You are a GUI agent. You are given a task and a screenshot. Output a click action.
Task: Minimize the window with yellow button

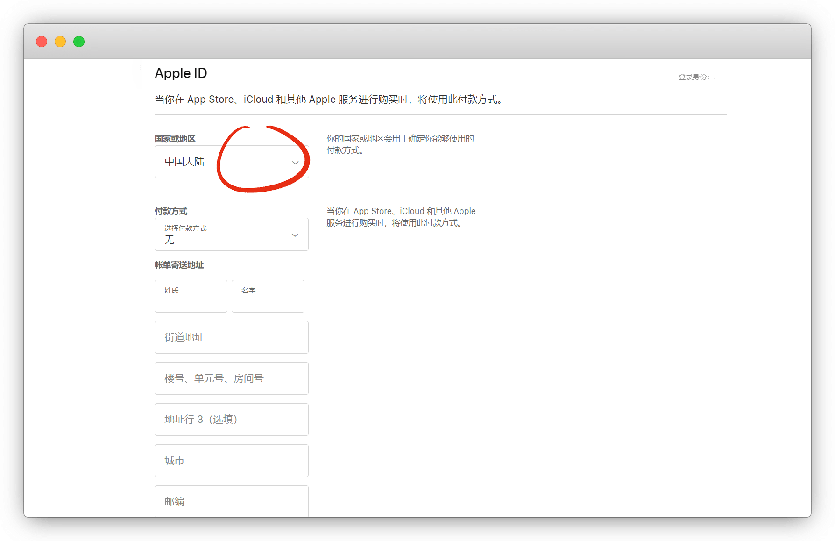coord(60,42)
